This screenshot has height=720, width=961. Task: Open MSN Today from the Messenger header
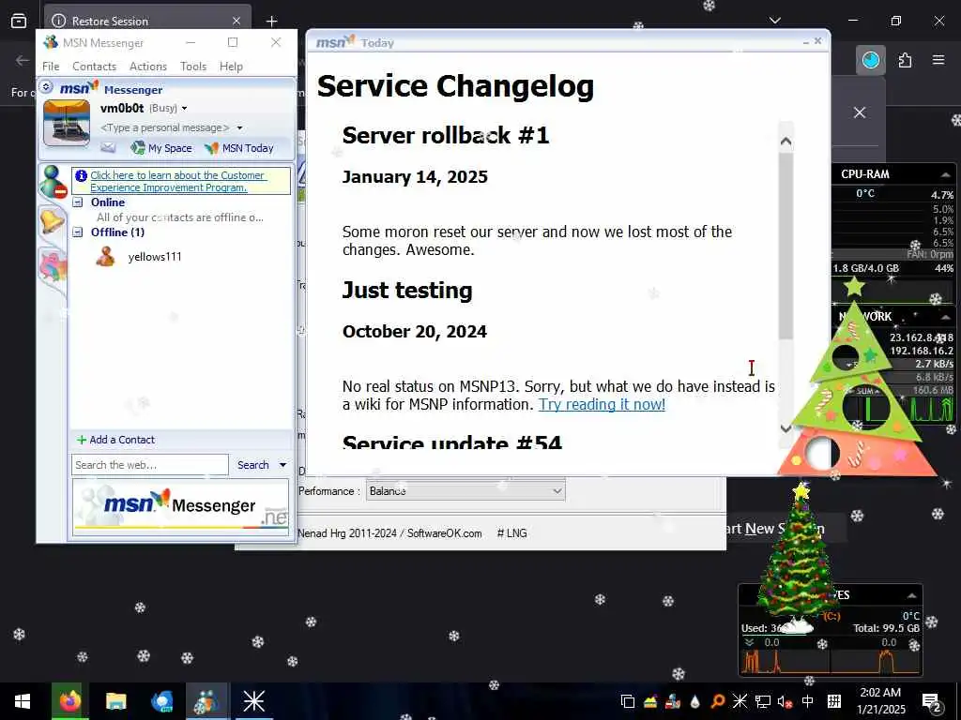coord(239,148)
